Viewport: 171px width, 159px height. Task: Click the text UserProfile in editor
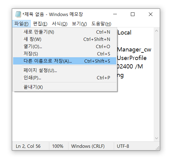click(132, 58)
